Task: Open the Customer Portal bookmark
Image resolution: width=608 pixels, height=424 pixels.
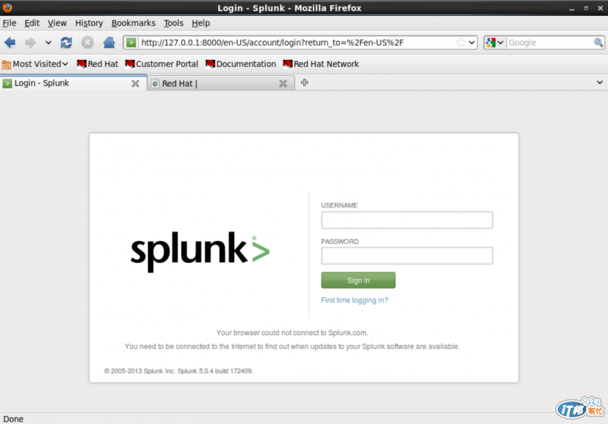Action: coord(162,64)
